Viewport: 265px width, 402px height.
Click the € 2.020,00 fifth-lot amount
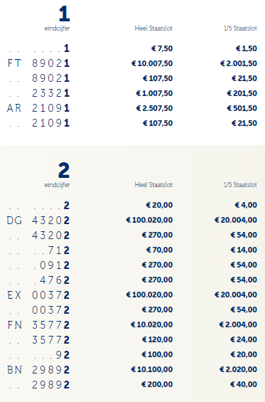[239, 369]
